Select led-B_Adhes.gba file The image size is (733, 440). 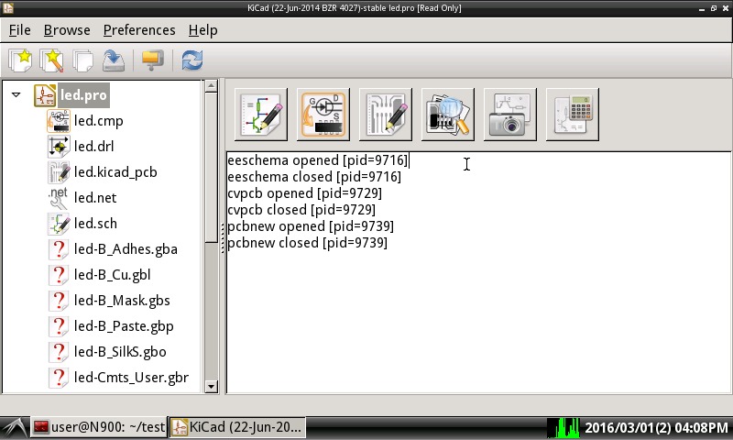pos(126,249)
